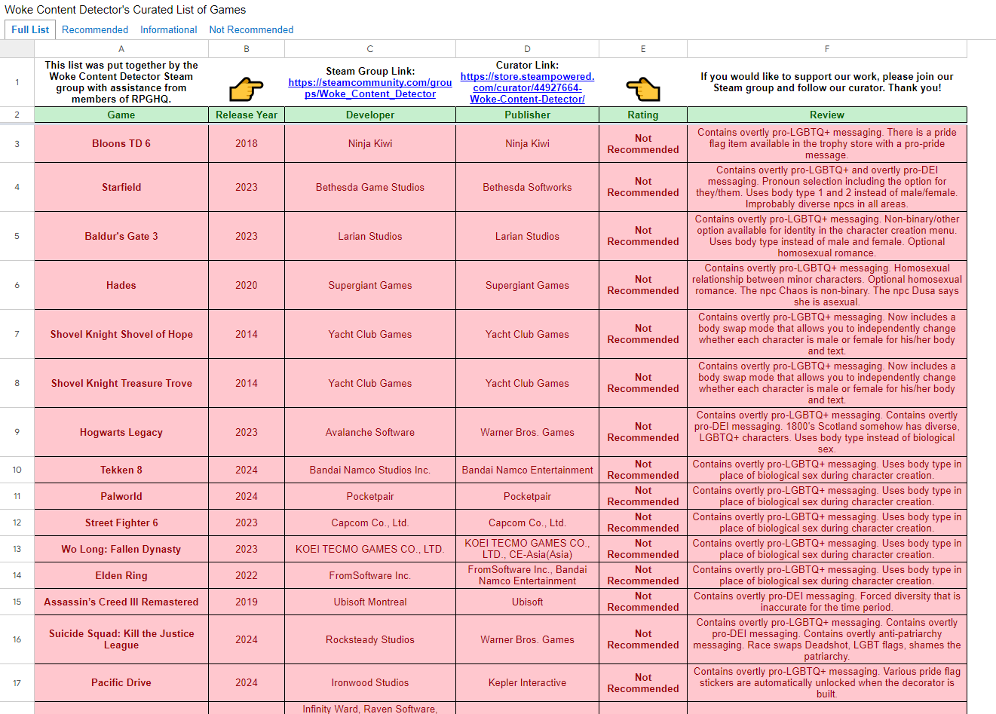
Task: Select the Starfield game cell
Action: pyautogui.click(x=121, y=187)
